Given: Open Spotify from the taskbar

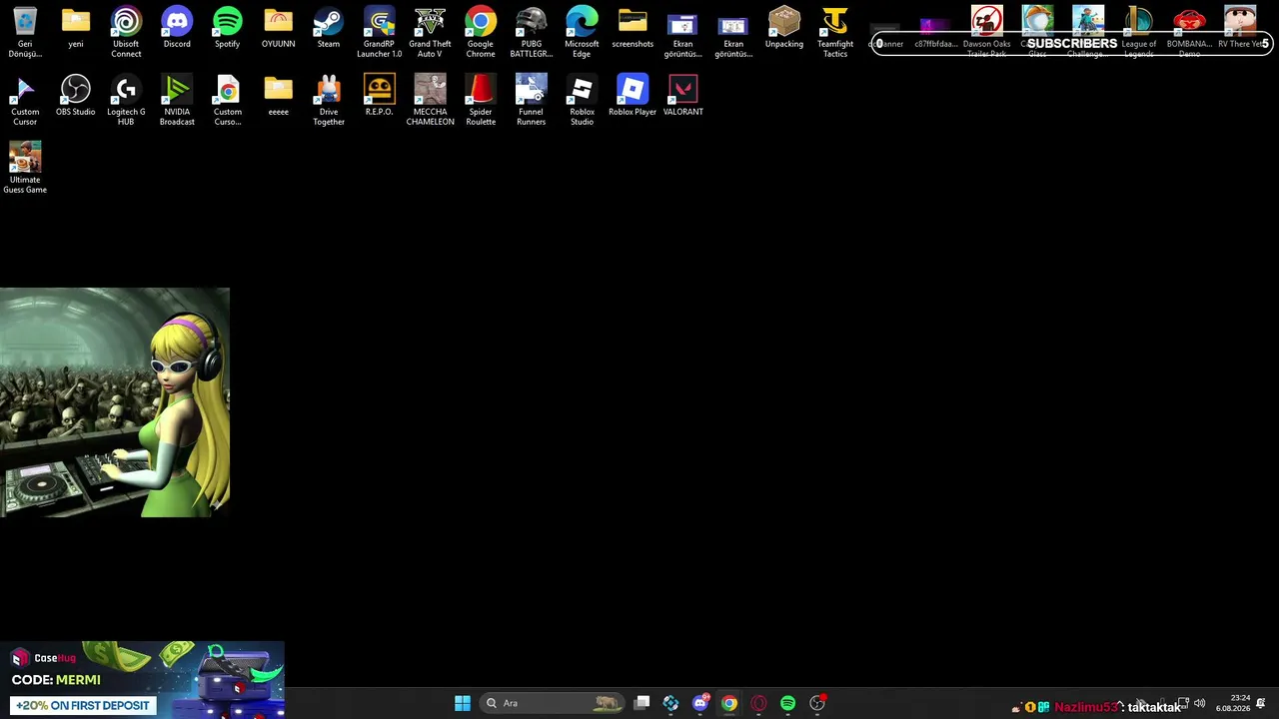Looking at the screenshot, I should [x=787, y=703].
